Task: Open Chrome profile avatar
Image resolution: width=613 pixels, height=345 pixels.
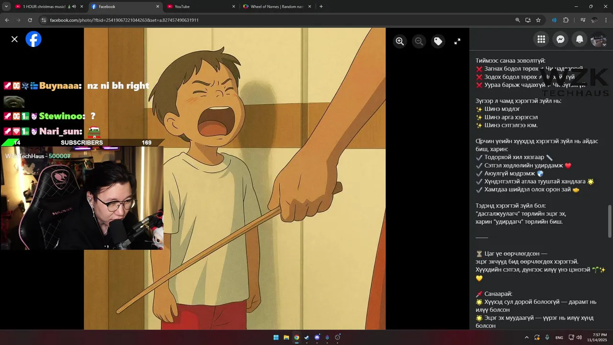Action: click(594, 20)
